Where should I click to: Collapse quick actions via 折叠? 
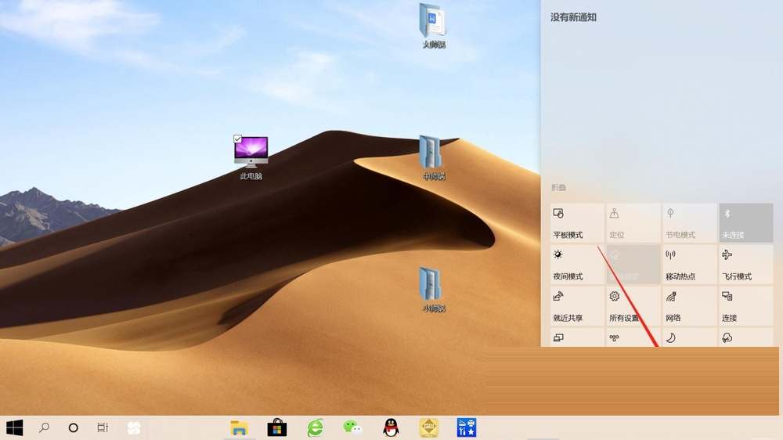[558, 187]
